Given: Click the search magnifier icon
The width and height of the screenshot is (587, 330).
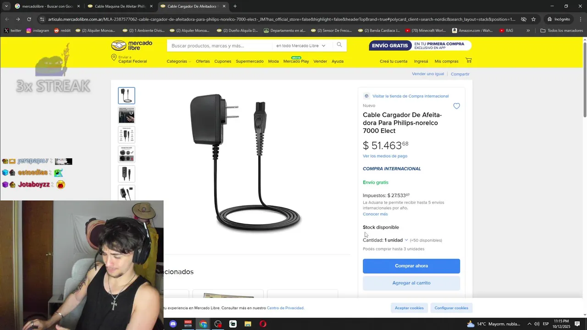Looking at the screenshot, I should coord(339,45).
